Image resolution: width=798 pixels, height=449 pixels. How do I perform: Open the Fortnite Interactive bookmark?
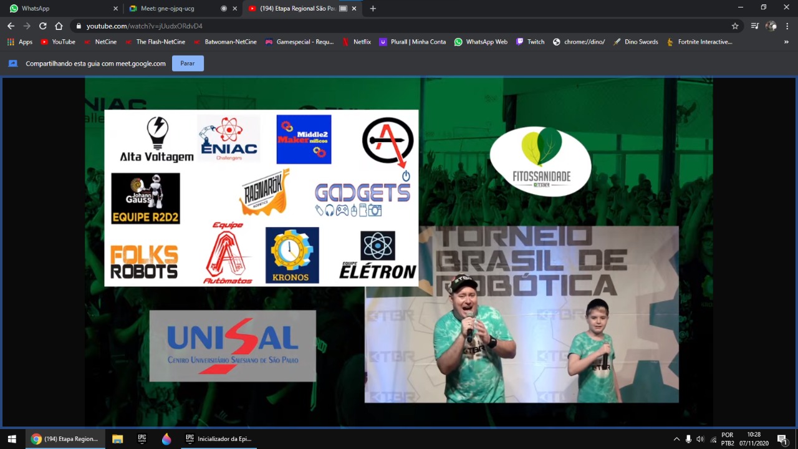coord(699,42)
